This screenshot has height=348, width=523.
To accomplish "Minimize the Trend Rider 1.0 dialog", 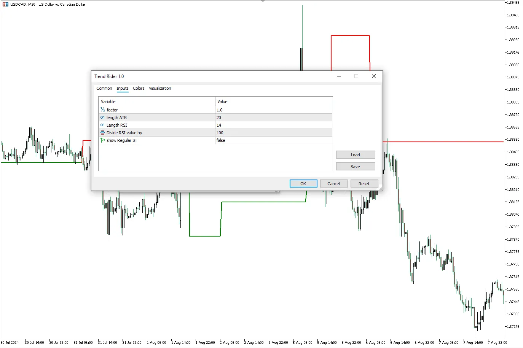I will pos(339,76).
